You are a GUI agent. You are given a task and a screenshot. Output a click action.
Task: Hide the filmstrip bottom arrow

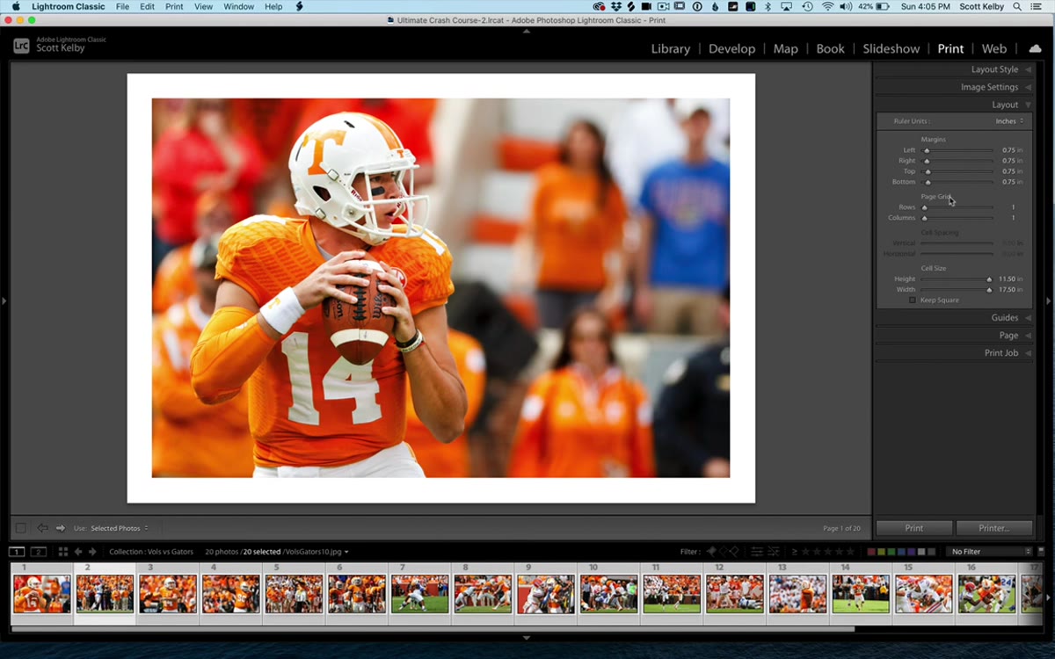tap(527, 638)
